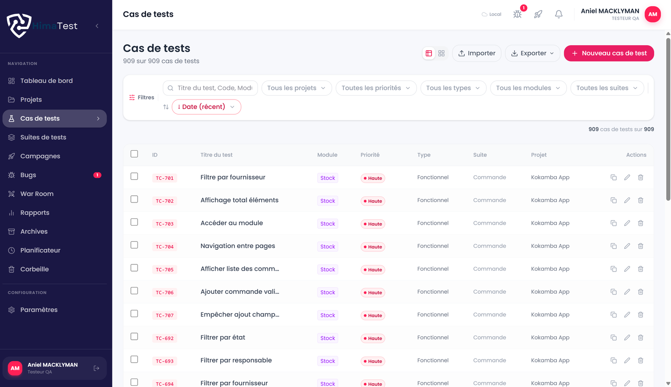671x387 pixels.
Task: Open the Date (récent) sort dropdown
Action: click(x=206, y=107)
